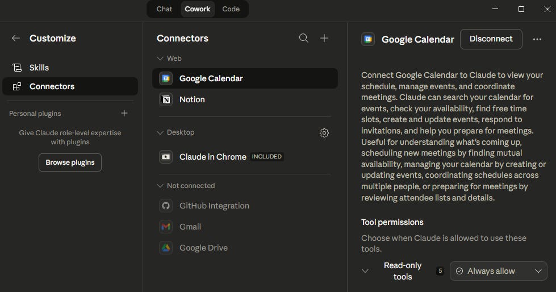556x292 pixels.
Task: Click the Google Calendar icon in list
Action: pyautogui.click(x=166, y=78)
